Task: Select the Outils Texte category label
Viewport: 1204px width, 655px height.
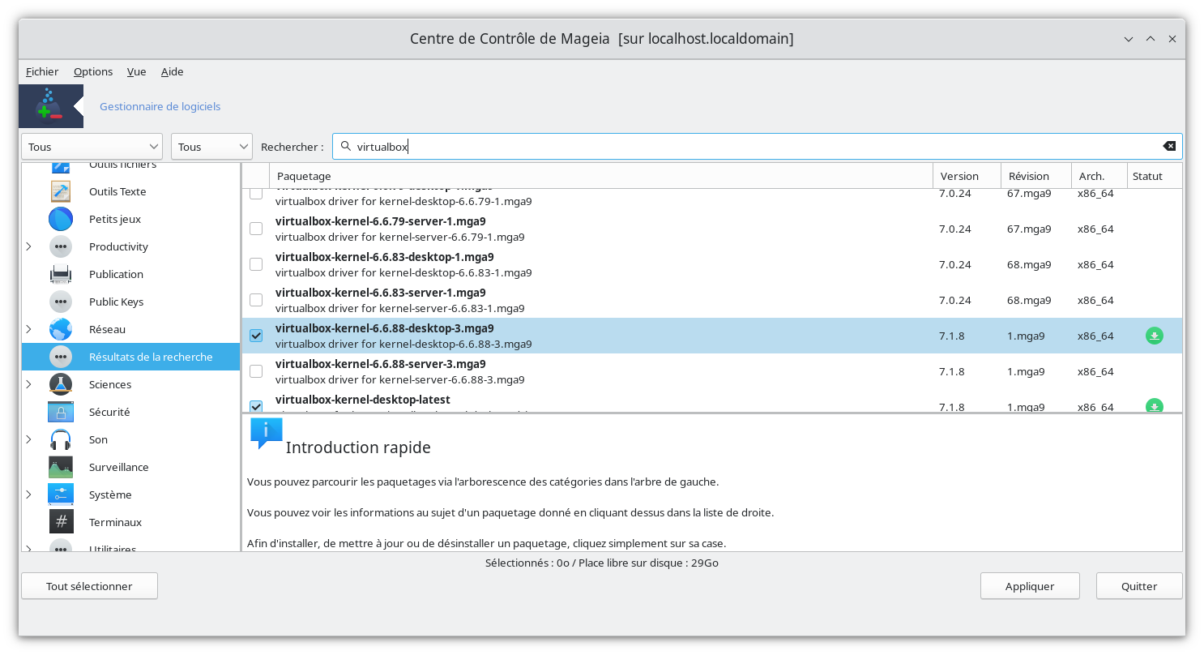Action: coord(117,191)
